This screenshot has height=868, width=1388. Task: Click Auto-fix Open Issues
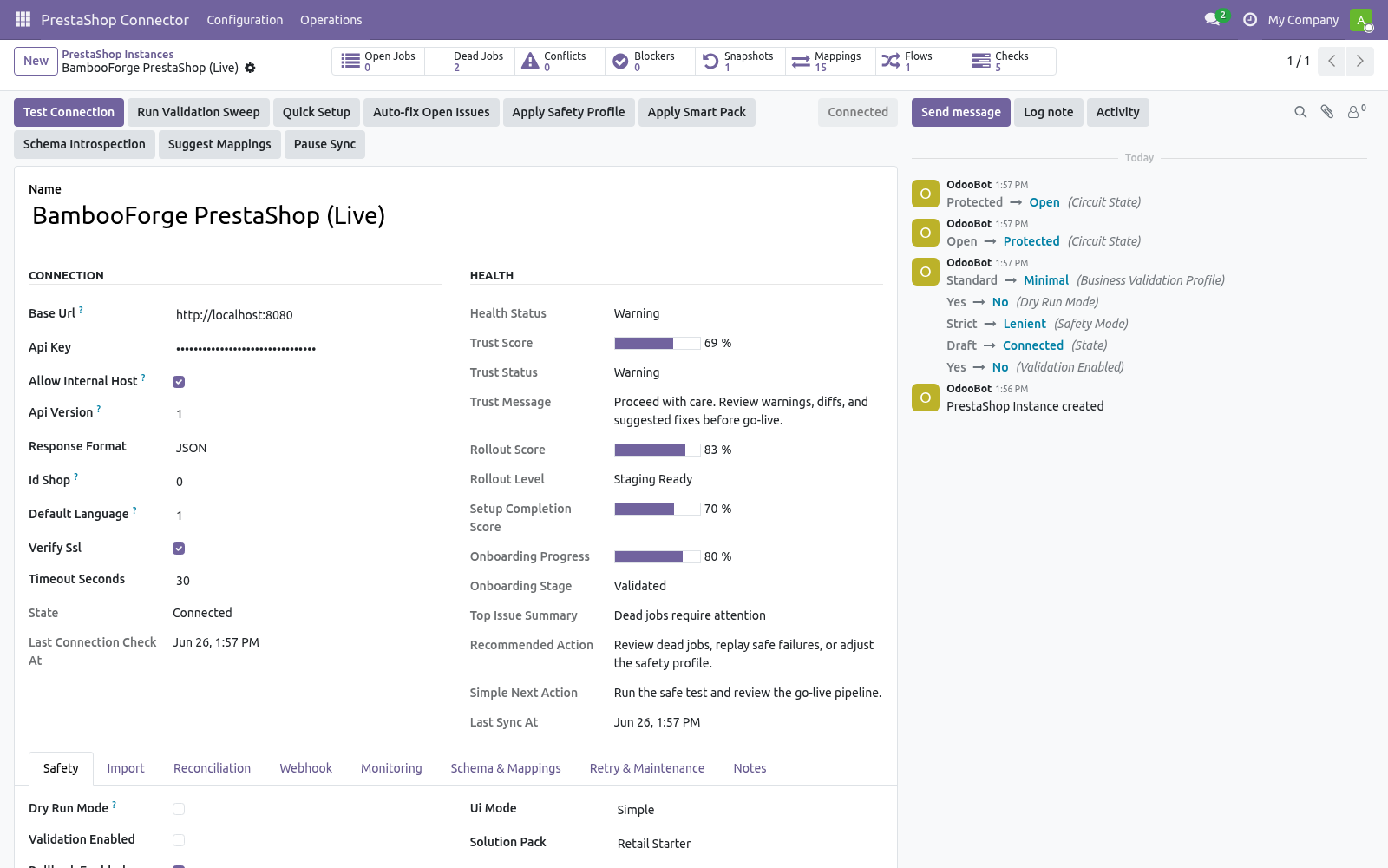coord(431,112)
